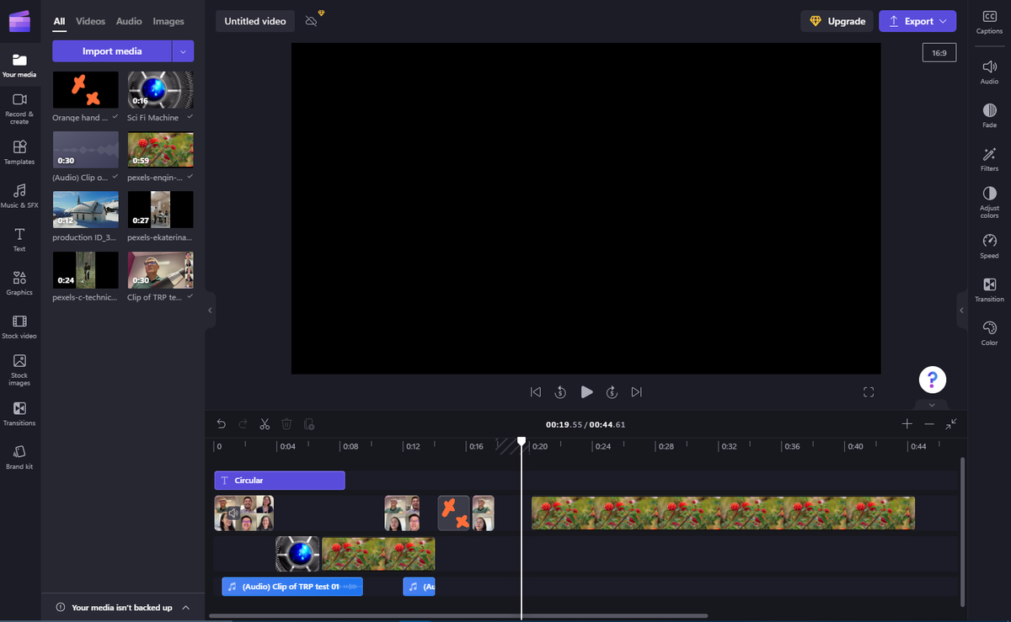This screenshot has width=1011, height=622.
Task: Select Orange hand drawn media thumbnail
Action: (85, 89)
